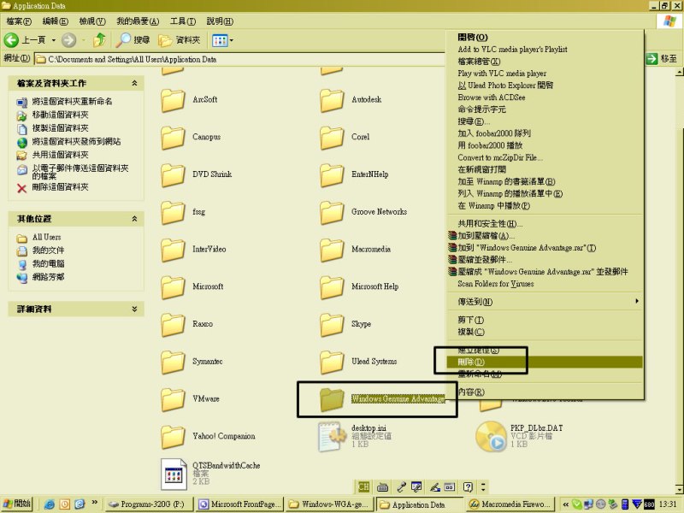Switch to Microsoft FrontPage taskbar button
The width and height of the screenshot is (684, 513).
(x=240, y=504)
